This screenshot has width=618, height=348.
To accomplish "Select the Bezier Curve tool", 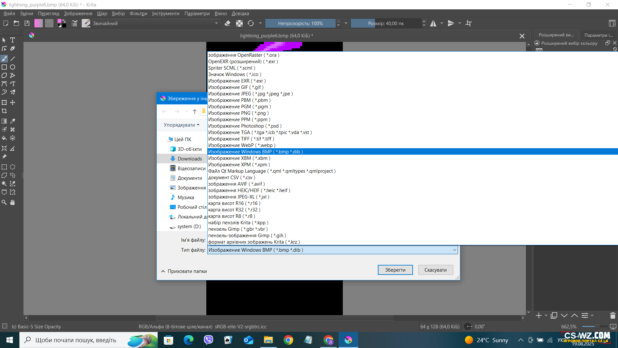I will point(4,84).
